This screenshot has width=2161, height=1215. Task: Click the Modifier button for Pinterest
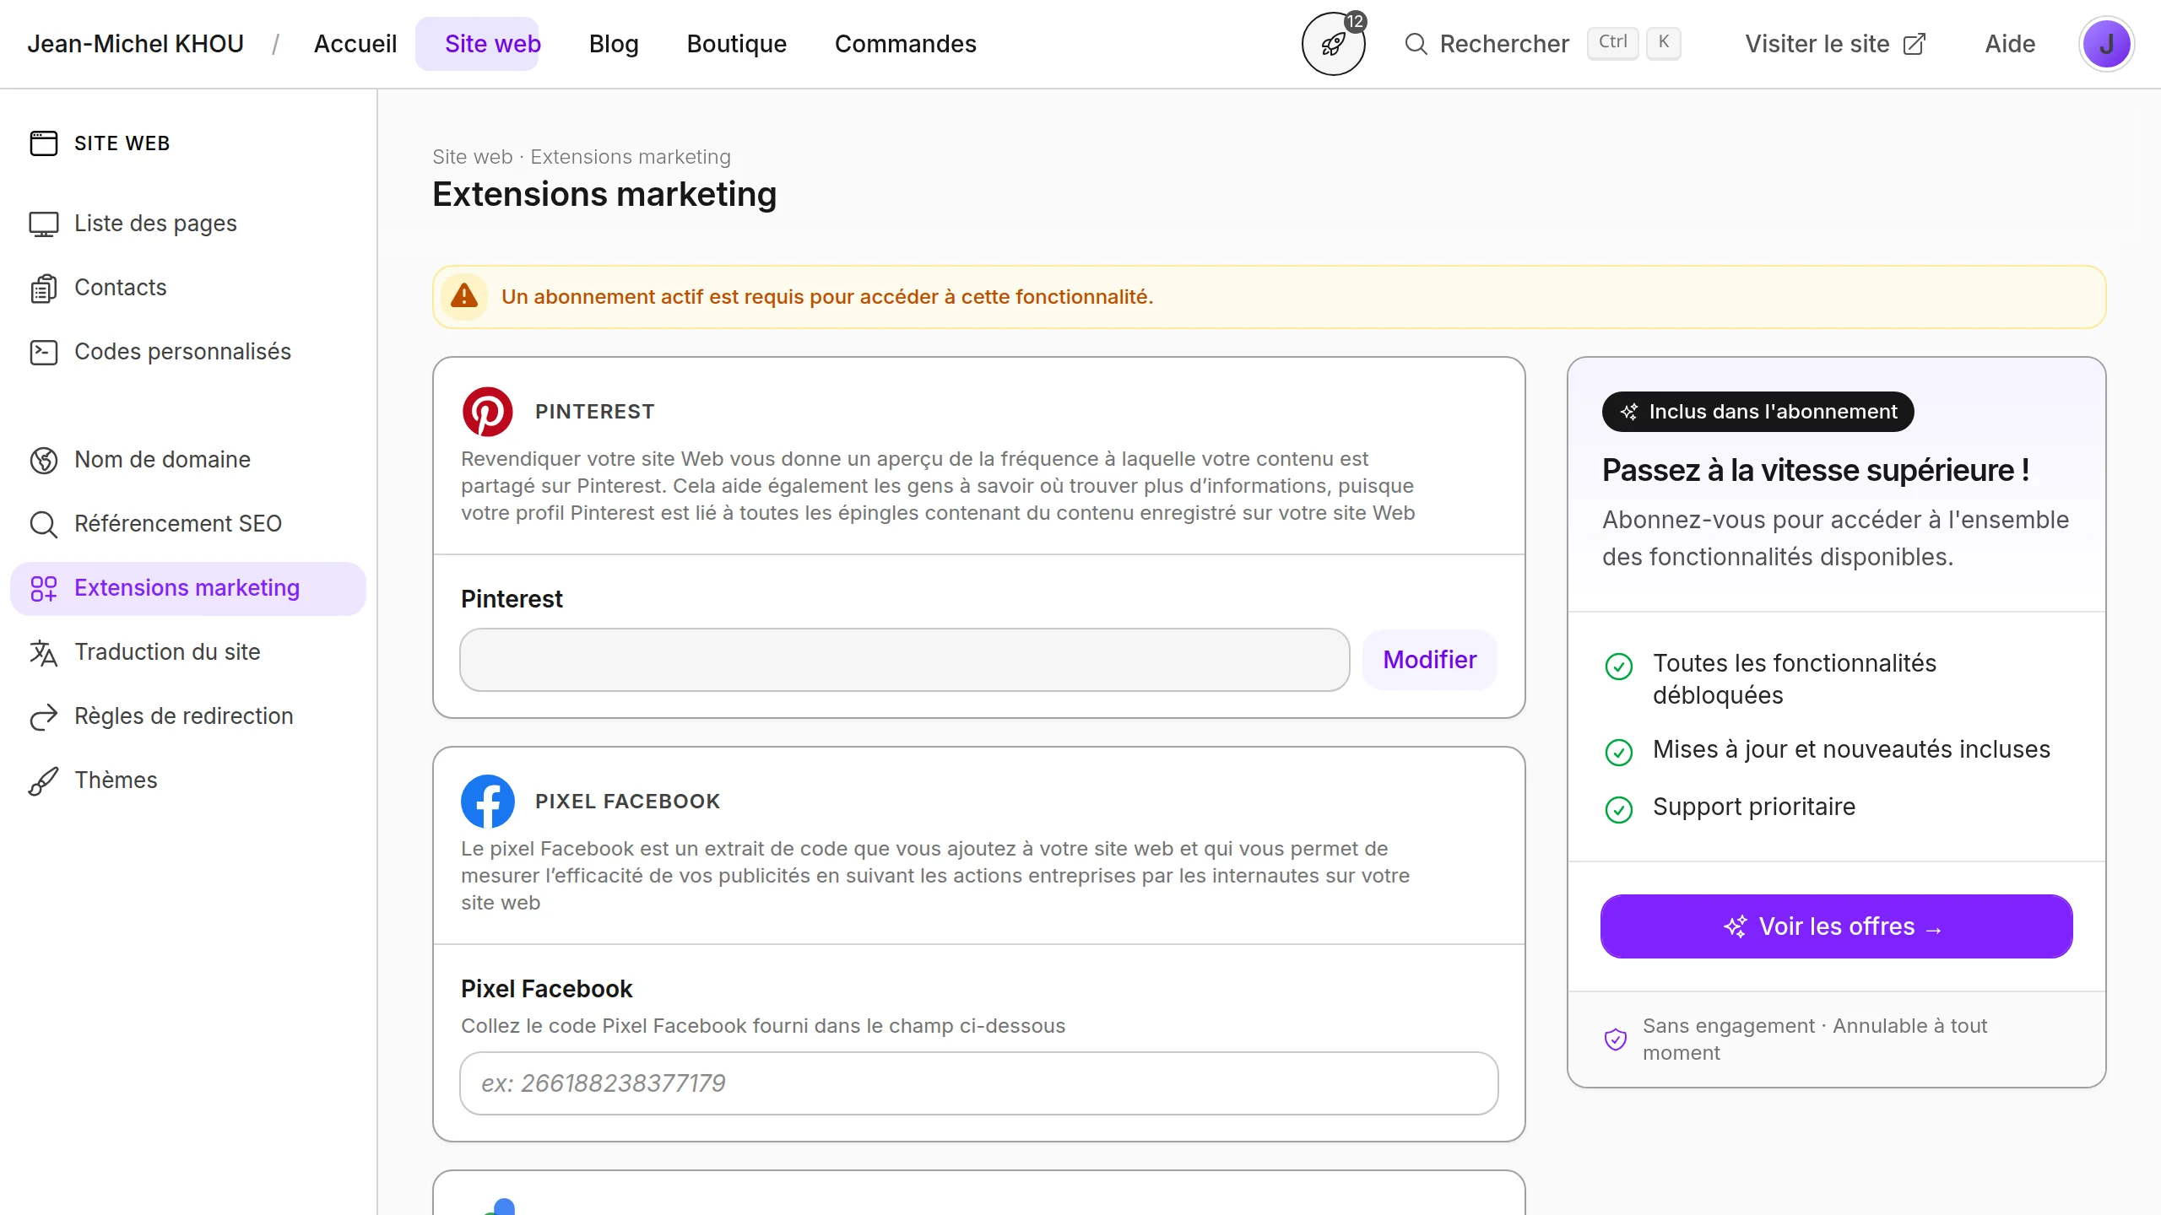[x=1429, y=660]
